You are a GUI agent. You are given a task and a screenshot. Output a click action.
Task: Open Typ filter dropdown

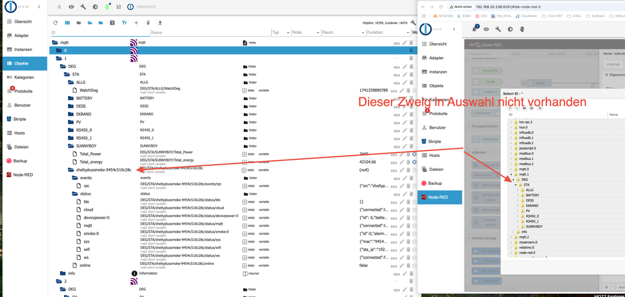(281, 32)
